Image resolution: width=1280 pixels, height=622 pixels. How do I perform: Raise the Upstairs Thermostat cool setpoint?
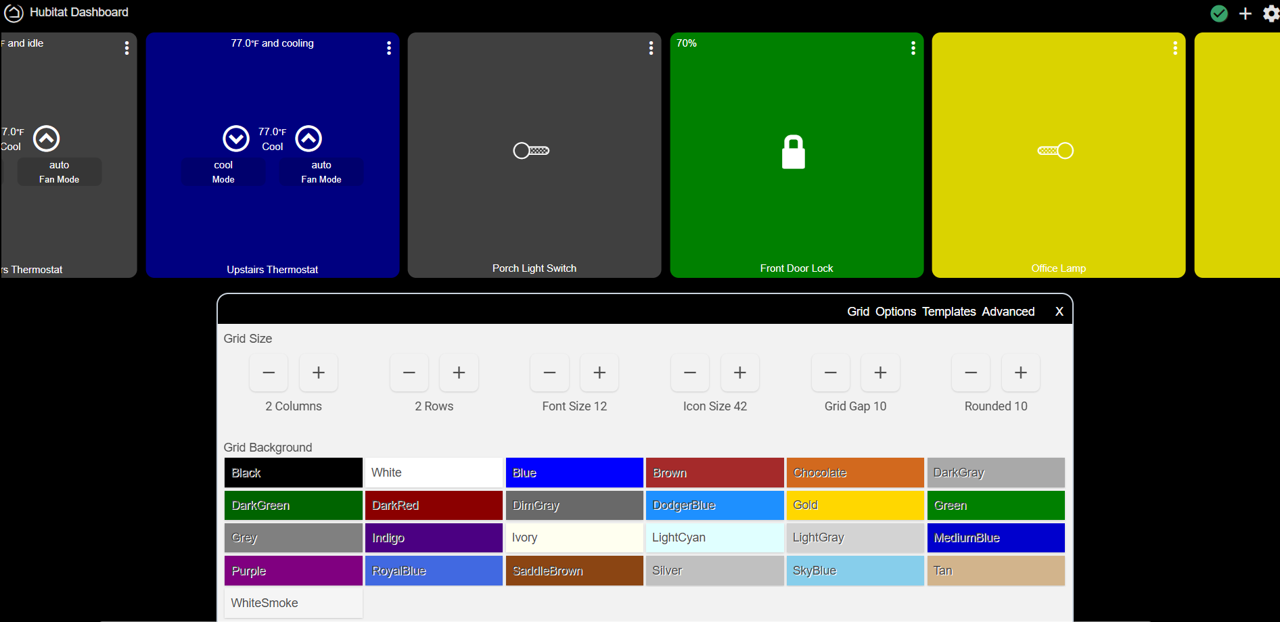click(x=308, y=139)
